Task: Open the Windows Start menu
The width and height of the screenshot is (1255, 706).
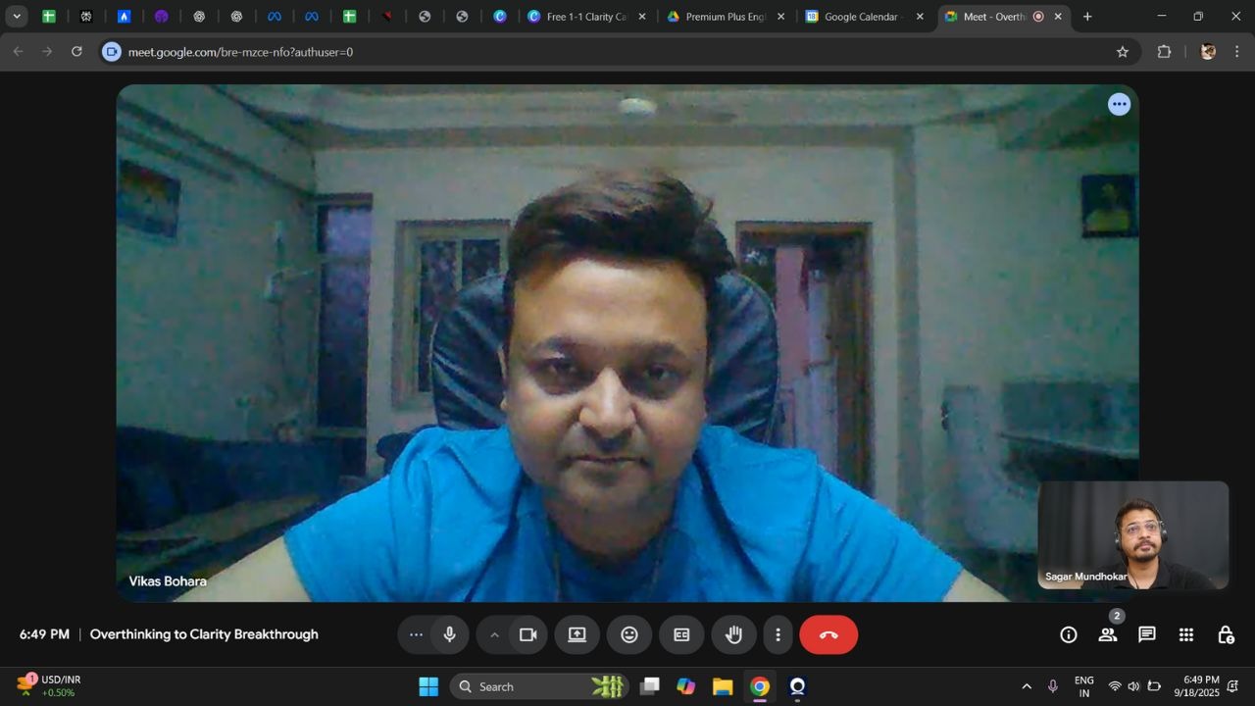Action: coord(428,686)
